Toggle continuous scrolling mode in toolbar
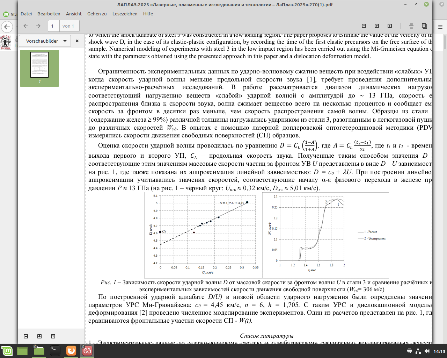The image size is (447, 358). pos(411,26)
